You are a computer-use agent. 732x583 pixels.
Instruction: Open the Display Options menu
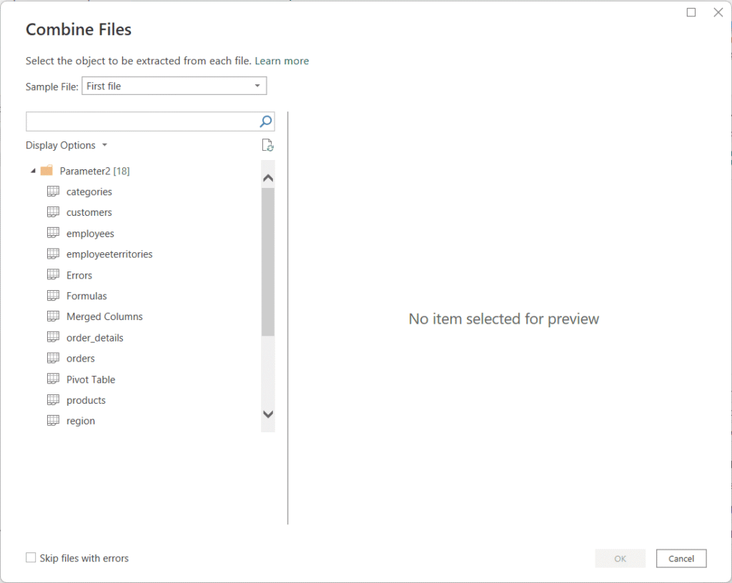66,145
